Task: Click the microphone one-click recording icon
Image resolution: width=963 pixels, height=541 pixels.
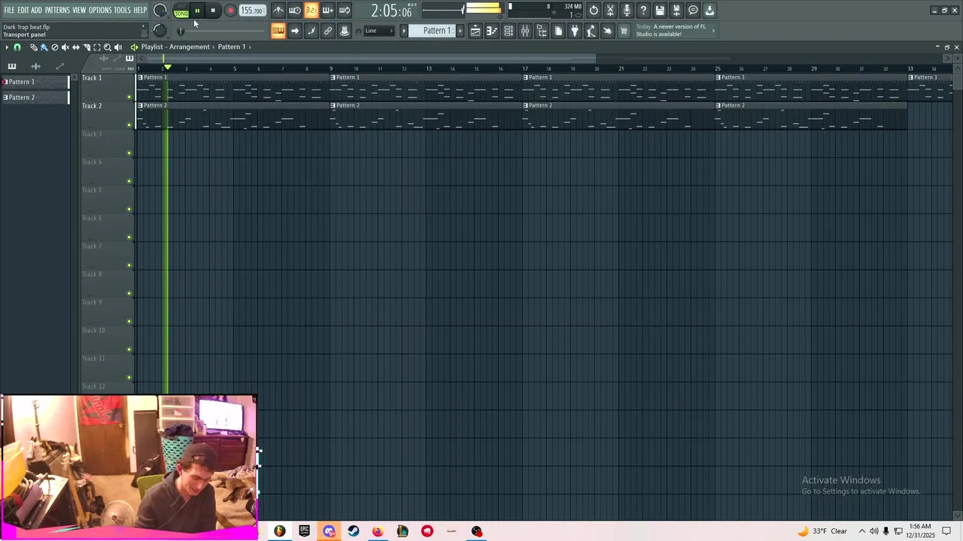Action: (627, 11)
